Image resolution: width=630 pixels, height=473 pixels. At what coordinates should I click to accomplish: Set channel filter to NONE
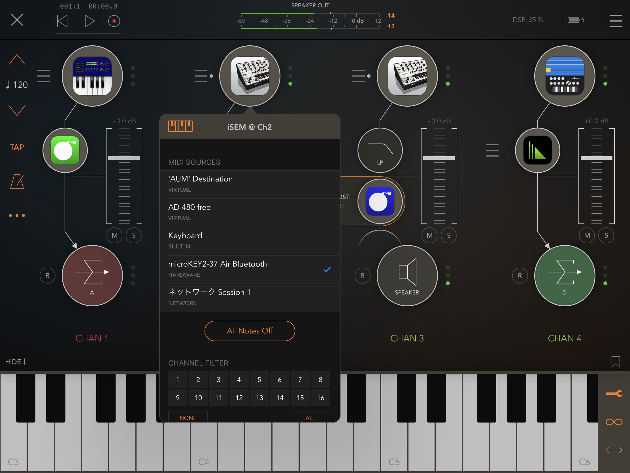188,417
